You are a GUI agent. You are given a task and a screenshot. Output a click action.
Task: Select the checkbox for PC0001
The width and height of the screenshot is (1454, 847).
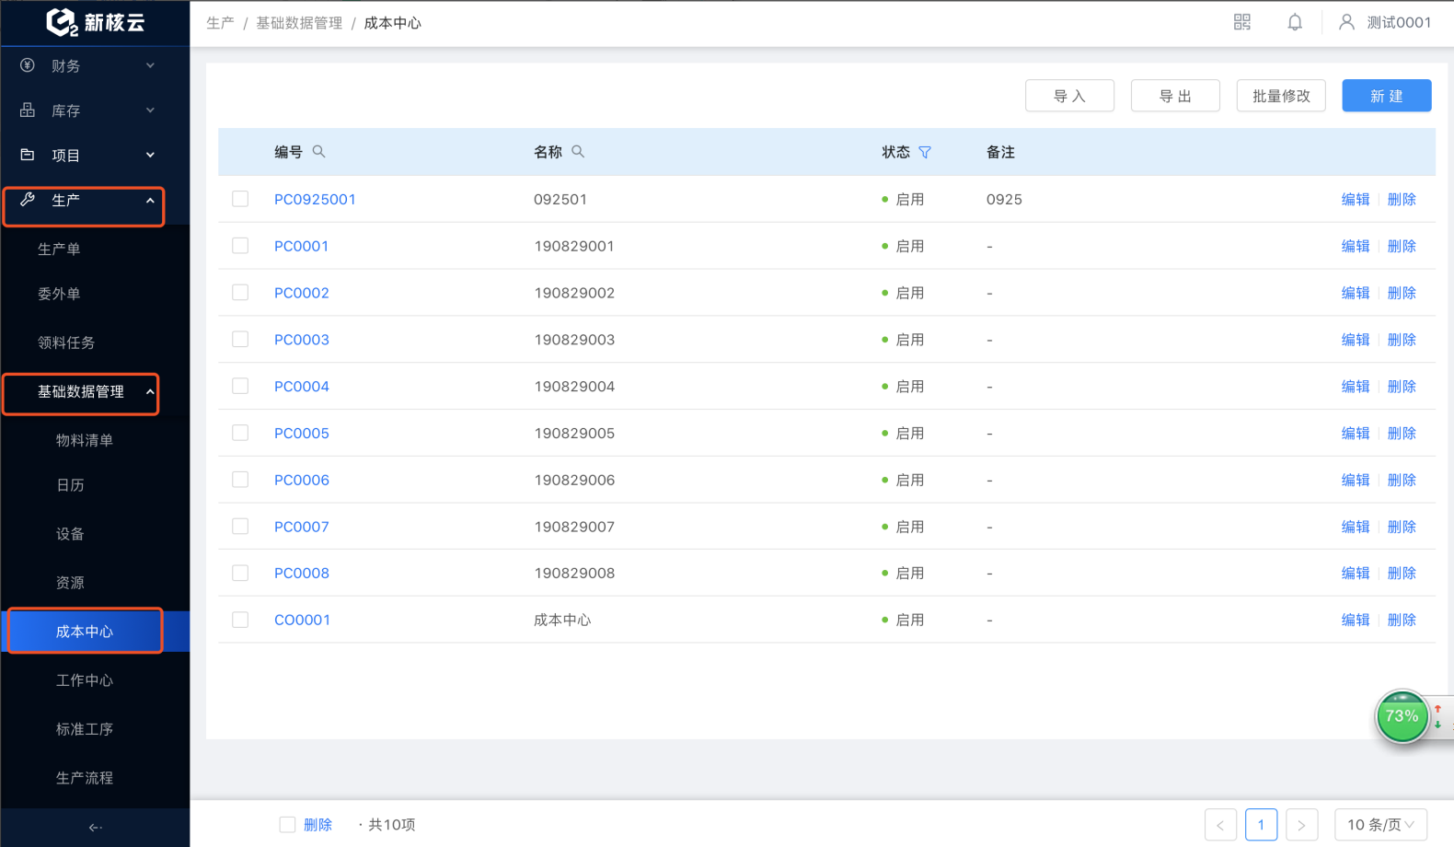tap(240, 246)
